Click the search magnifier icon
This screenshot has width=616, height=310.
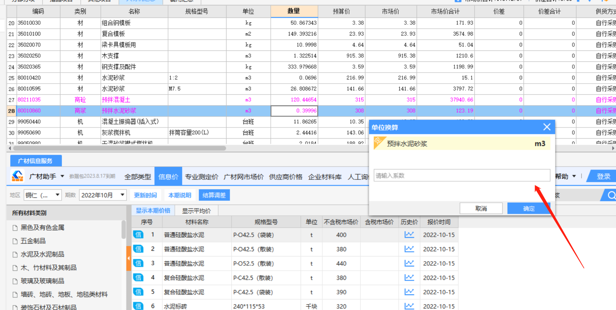[x=611, y=195]
